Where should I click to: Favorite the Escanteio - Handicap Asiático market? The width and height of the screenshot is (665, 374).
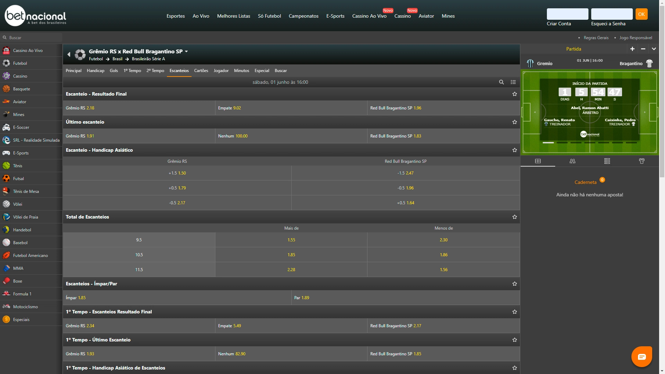click(515, 150)
